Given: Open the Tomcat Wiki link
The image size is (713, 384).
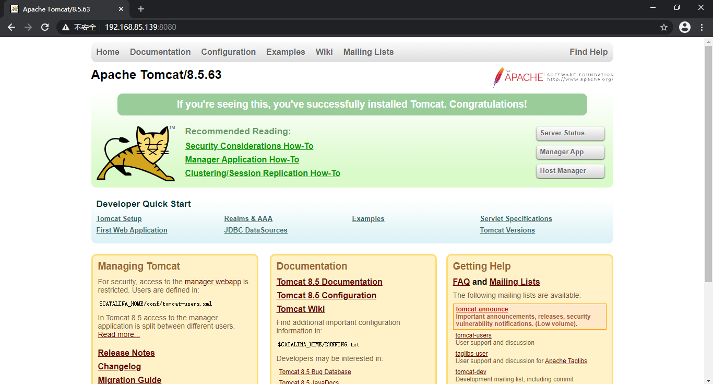Looking at the screenshot, I should pos(301,309).
